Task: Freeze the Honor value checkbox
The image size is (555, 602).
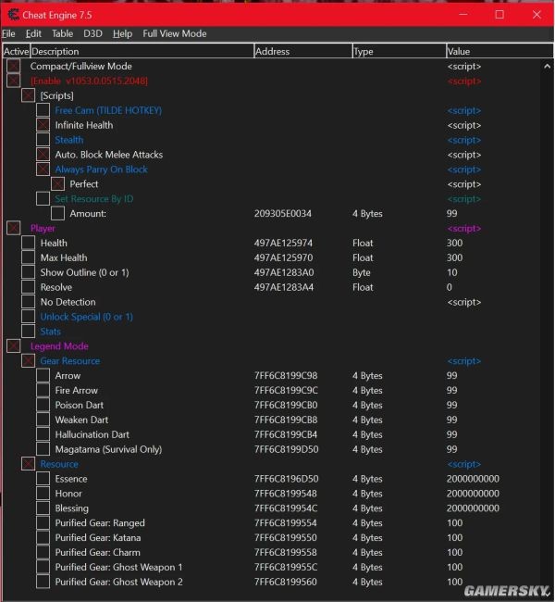Action: pos(43,494)
